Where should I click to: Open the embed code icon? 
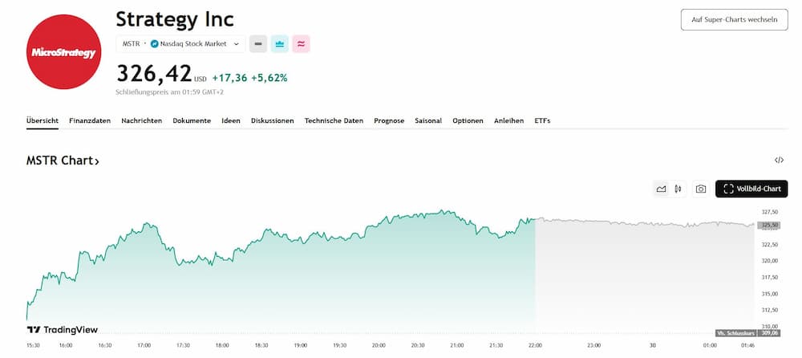[x=779, y=161]
